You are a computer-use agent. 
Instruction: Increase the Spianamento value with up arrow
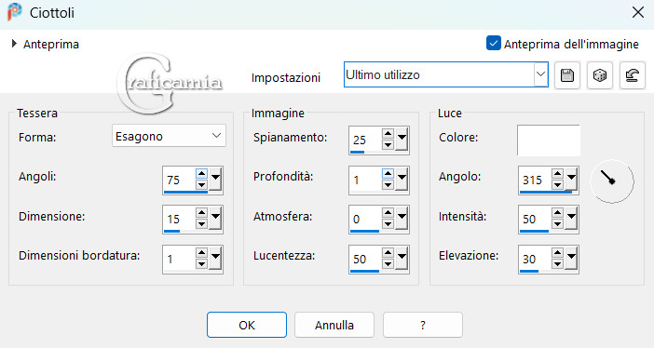point(388,134)
